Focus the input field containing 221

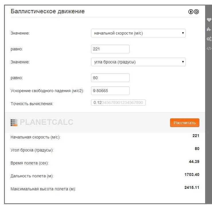(110, 49)
